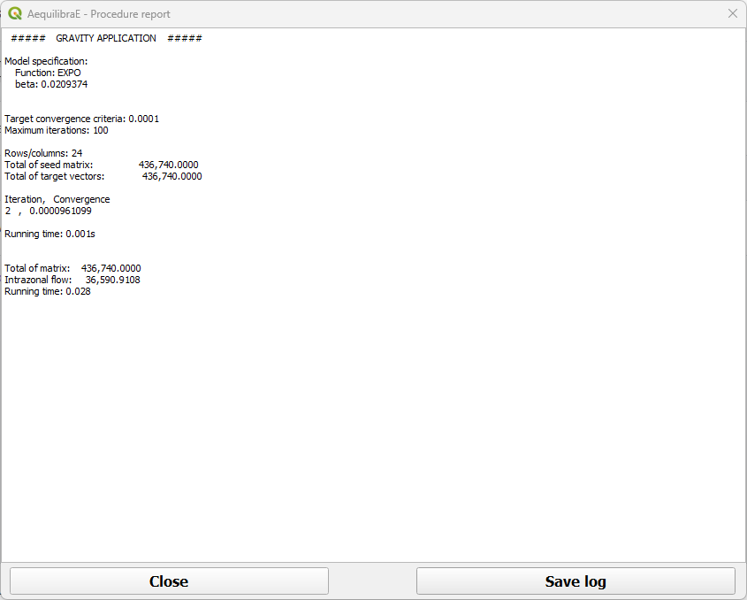The image size is (747, 600).
Task: Click the Iteration, Convergence heading
Action: click(x=57, y=199)
